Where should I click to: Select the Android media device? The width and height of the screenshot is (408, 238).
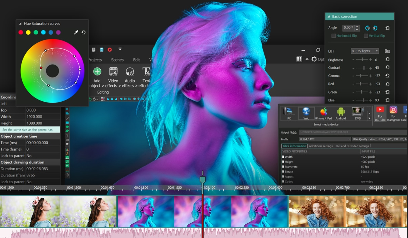coord(341,113)
